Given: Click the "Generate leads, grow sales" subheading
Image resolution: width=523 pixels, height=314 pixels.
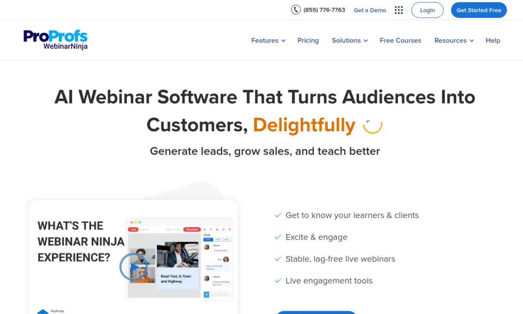Looking at the screenshot, I should pyautogui.click(x=265, y=151).
